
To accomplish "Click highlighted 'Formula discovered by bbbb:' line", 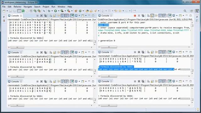I will click(x=116, y=67).
